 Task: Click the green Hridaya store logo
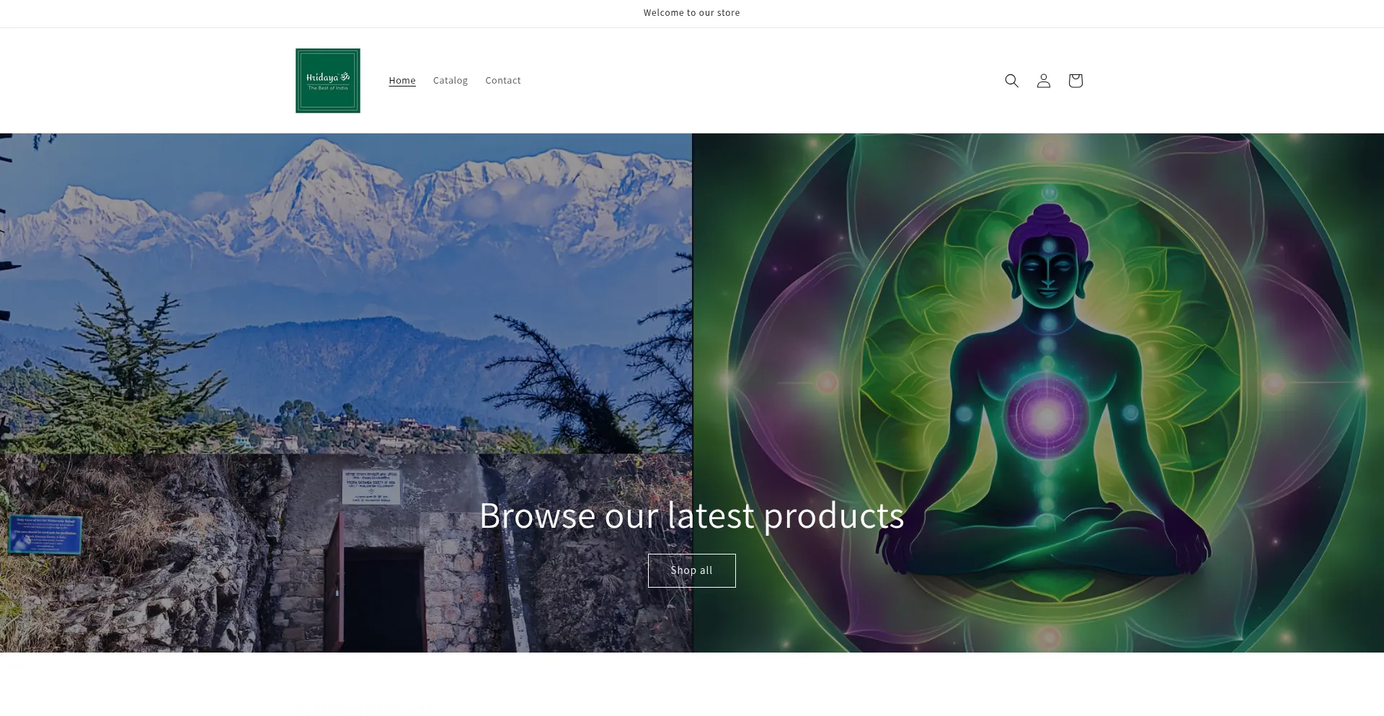coord(328,81)
